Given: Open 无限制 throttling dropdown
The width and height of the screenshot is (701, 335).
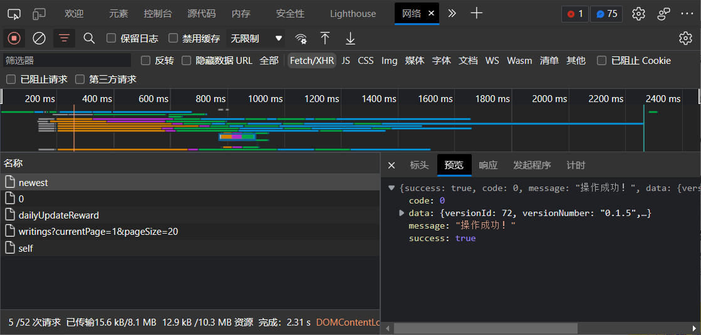Looking at the screenshot, I should pyautogui.click(x=256, y=38).
